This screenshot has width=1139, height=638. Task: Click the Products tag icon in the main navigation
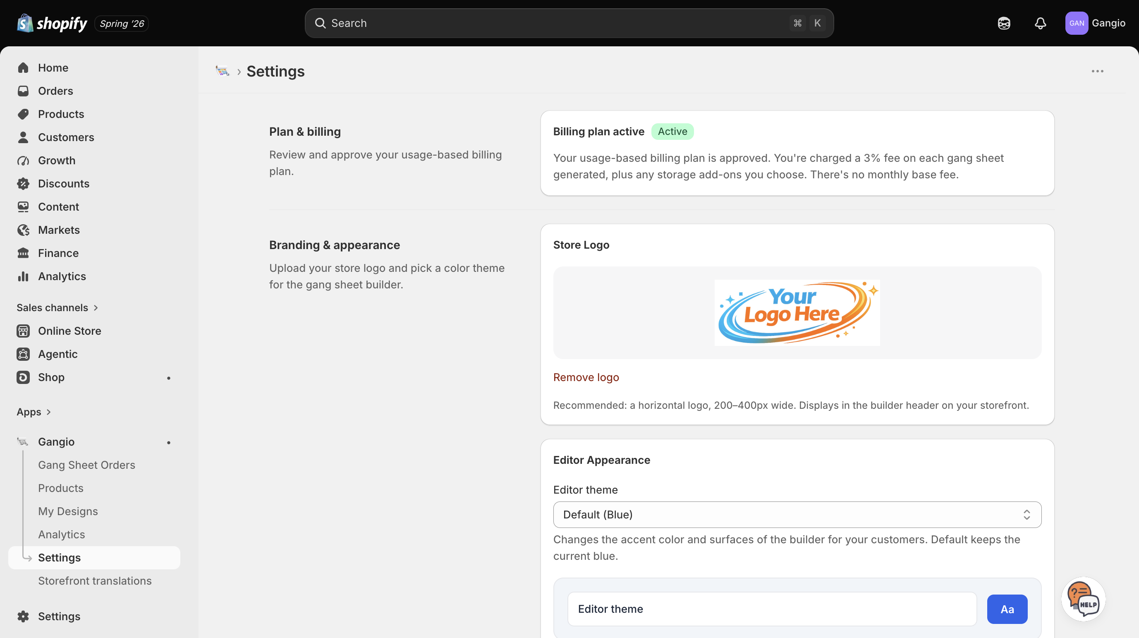(23, 114)
